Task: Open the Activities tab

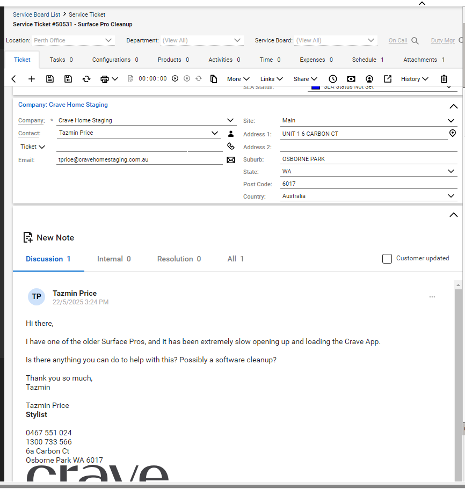Action: tap(224, 60)
